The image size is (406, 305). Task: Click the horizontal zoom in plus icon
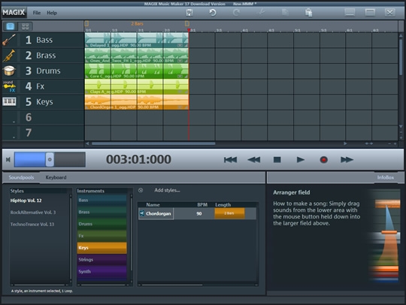point(395,143)
